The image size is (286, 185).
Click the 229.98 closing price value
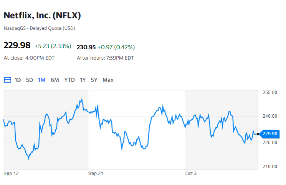(17, 45)
